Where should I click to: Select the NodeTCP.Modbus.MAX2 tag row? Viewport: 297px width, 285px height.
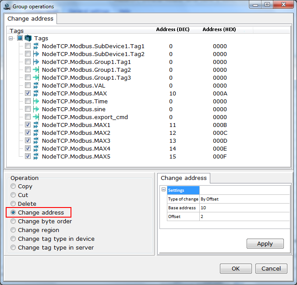tap(76, 133)
